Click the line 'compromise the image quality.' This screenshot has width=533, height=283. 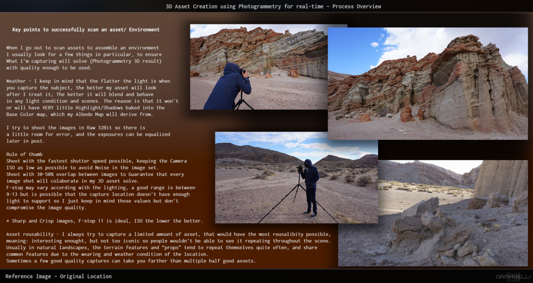(46, 208)
